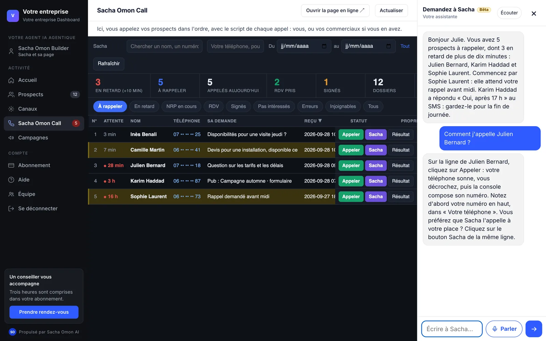Click the Écouter button
This screenshot has height=341, width=546.
[x=509, y=13]
